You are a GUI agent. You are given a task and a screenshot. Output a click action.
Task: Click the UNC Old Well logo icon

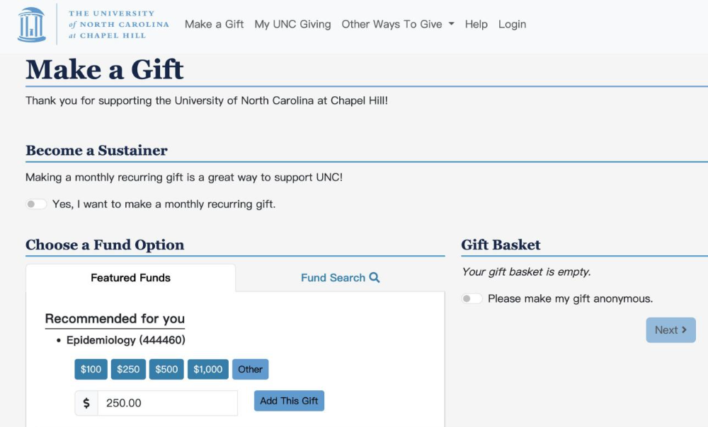pyautogui.click(x=31, y=24)
